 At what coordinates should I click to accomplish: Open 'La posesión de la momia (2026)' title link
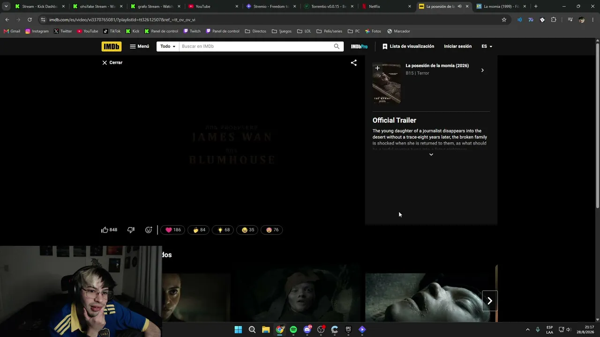point(437,66)
